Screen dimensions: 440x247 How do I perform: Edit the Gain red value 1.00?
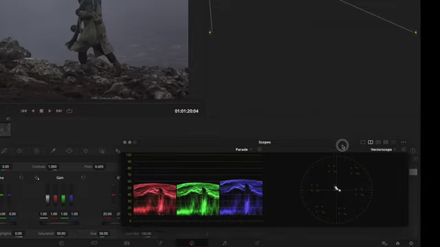click(x=54, y=214)
